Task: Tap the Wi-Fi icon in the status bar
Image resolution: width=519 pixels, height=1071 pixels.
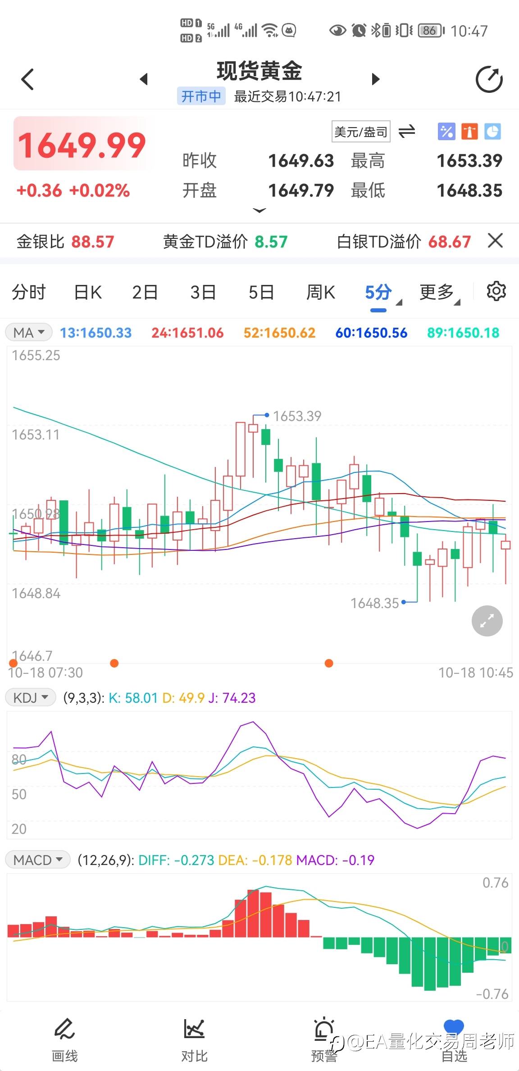Action: tap(270, 30)
